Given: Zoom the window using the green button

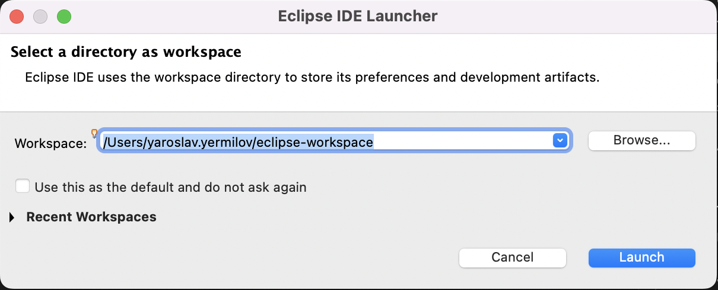Looking at the screenshot, I should coord(63,17).
